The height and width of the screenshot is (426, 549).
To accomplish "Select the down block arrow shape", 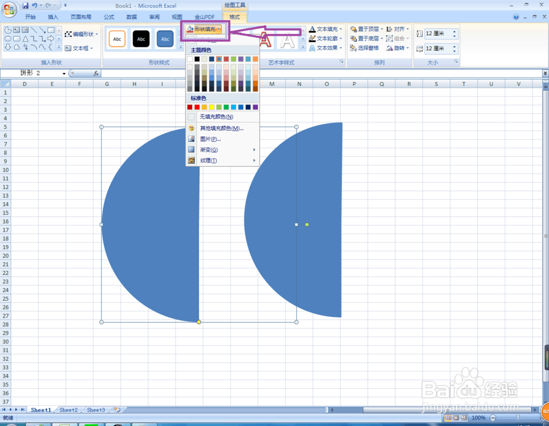I will coord(8,47).
